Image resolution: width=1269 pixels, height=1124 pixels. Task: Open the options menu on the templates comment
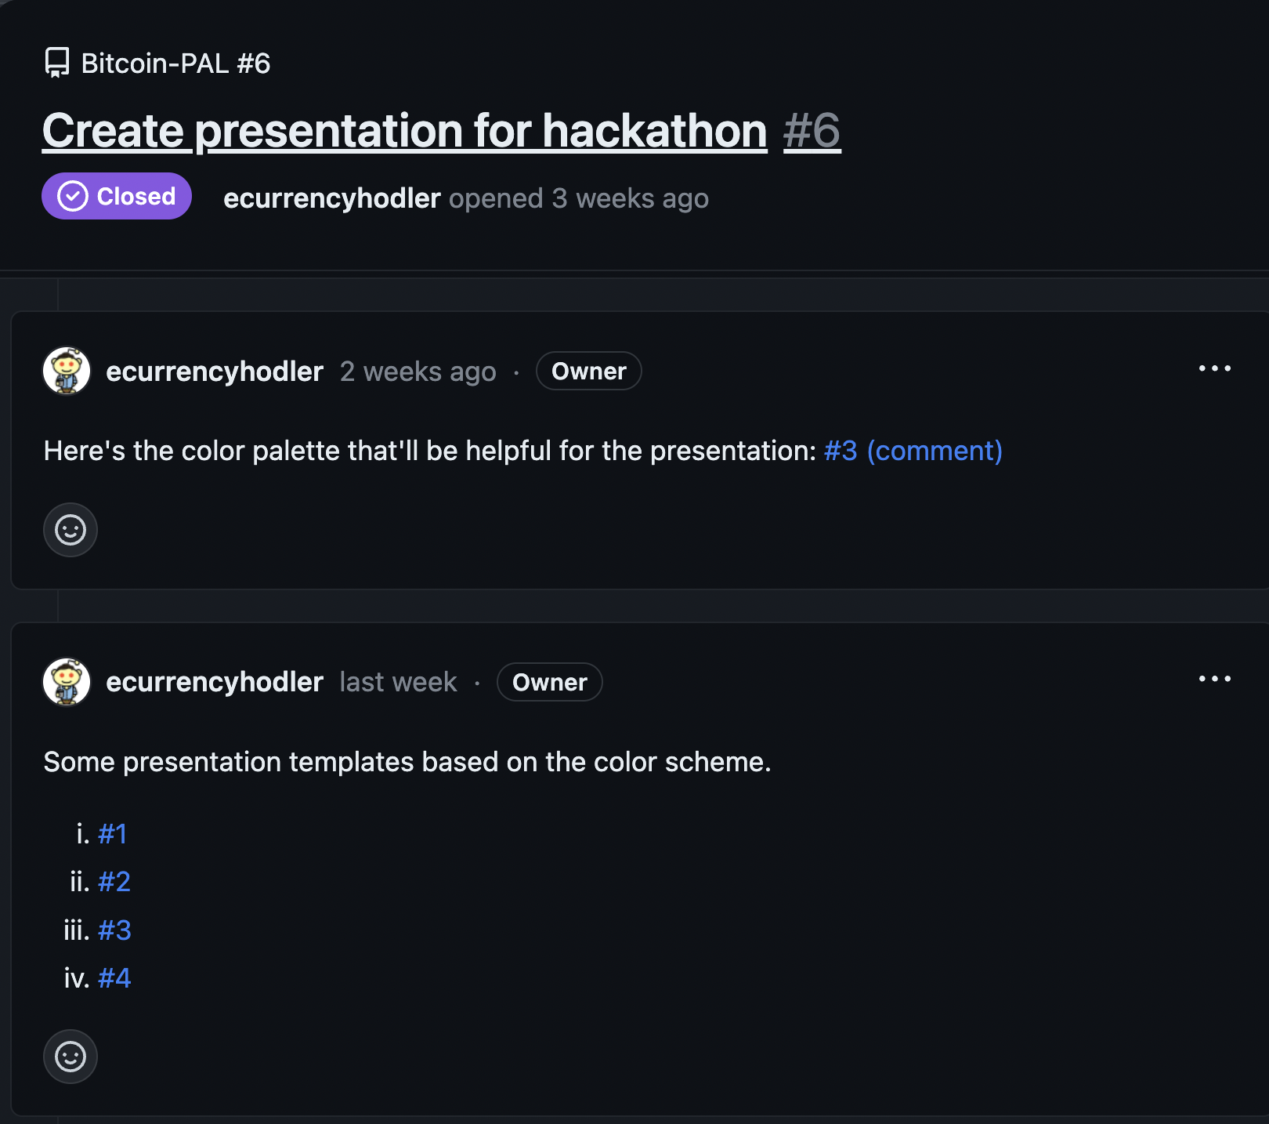[x=1214, y=679]
